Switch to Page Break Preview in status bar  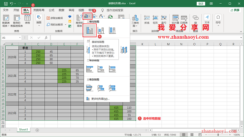[x=200, y=134]
